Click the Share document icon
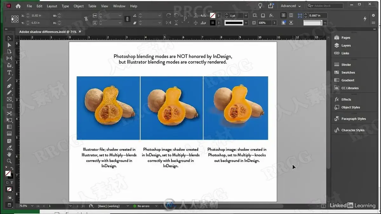The height and width of the screenshot is (214, 381). tap(271, 6)
